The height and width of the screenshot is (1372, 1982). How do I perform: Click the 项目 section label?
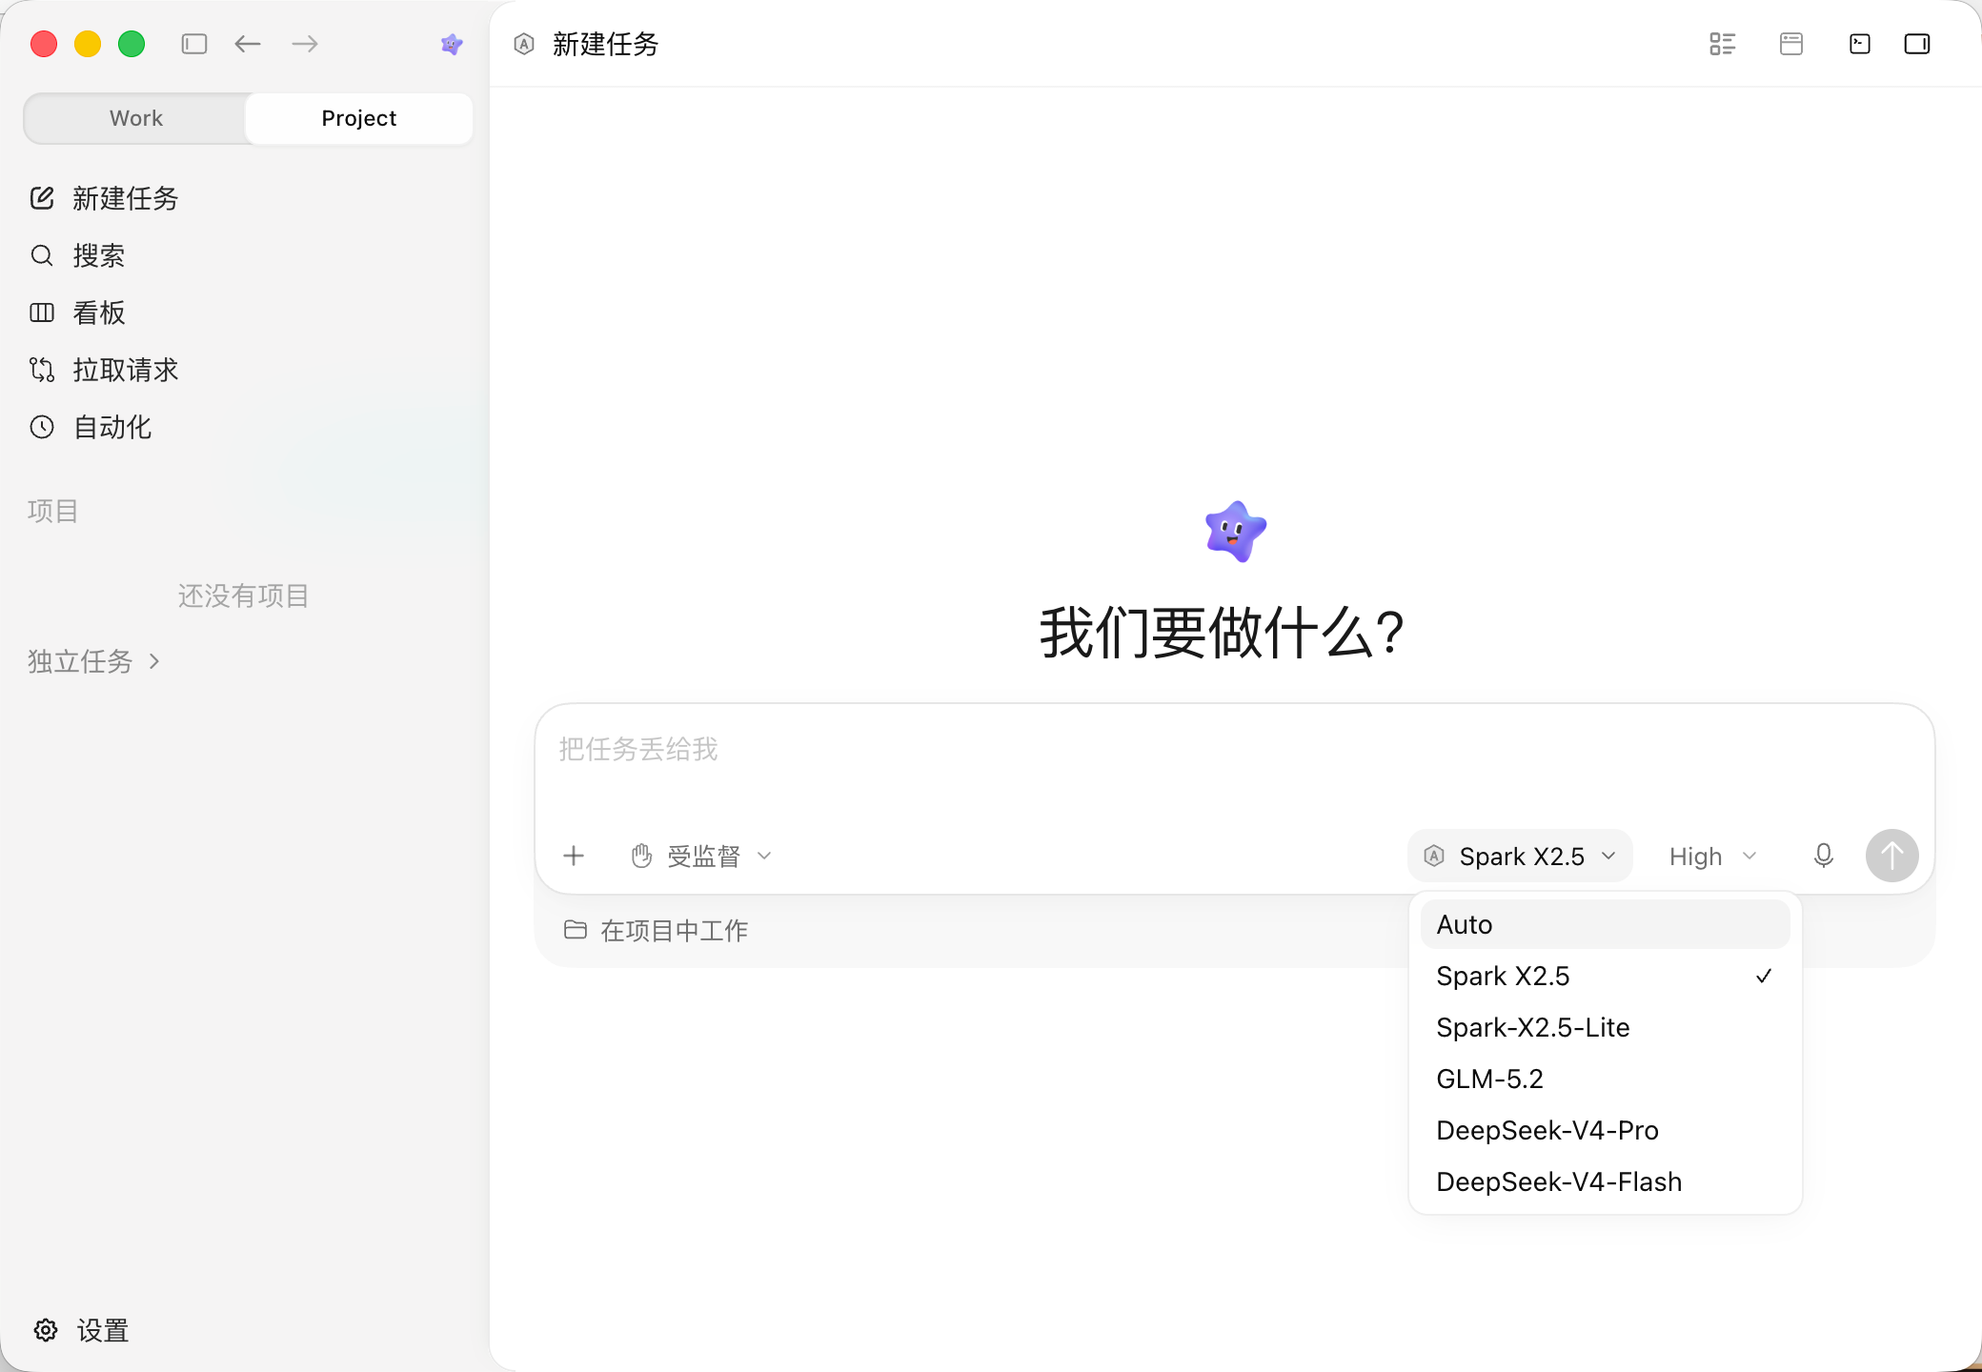point(52,511)
